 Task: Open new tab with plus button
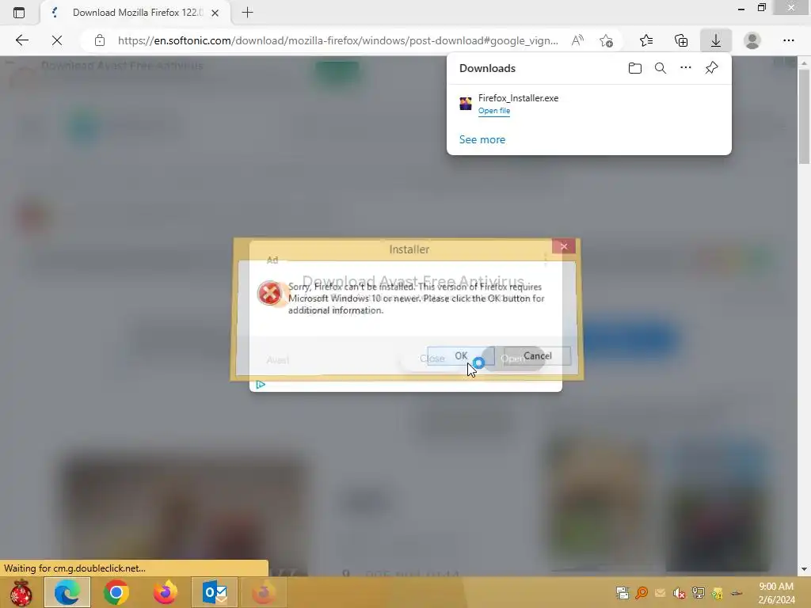click(247, 13)
